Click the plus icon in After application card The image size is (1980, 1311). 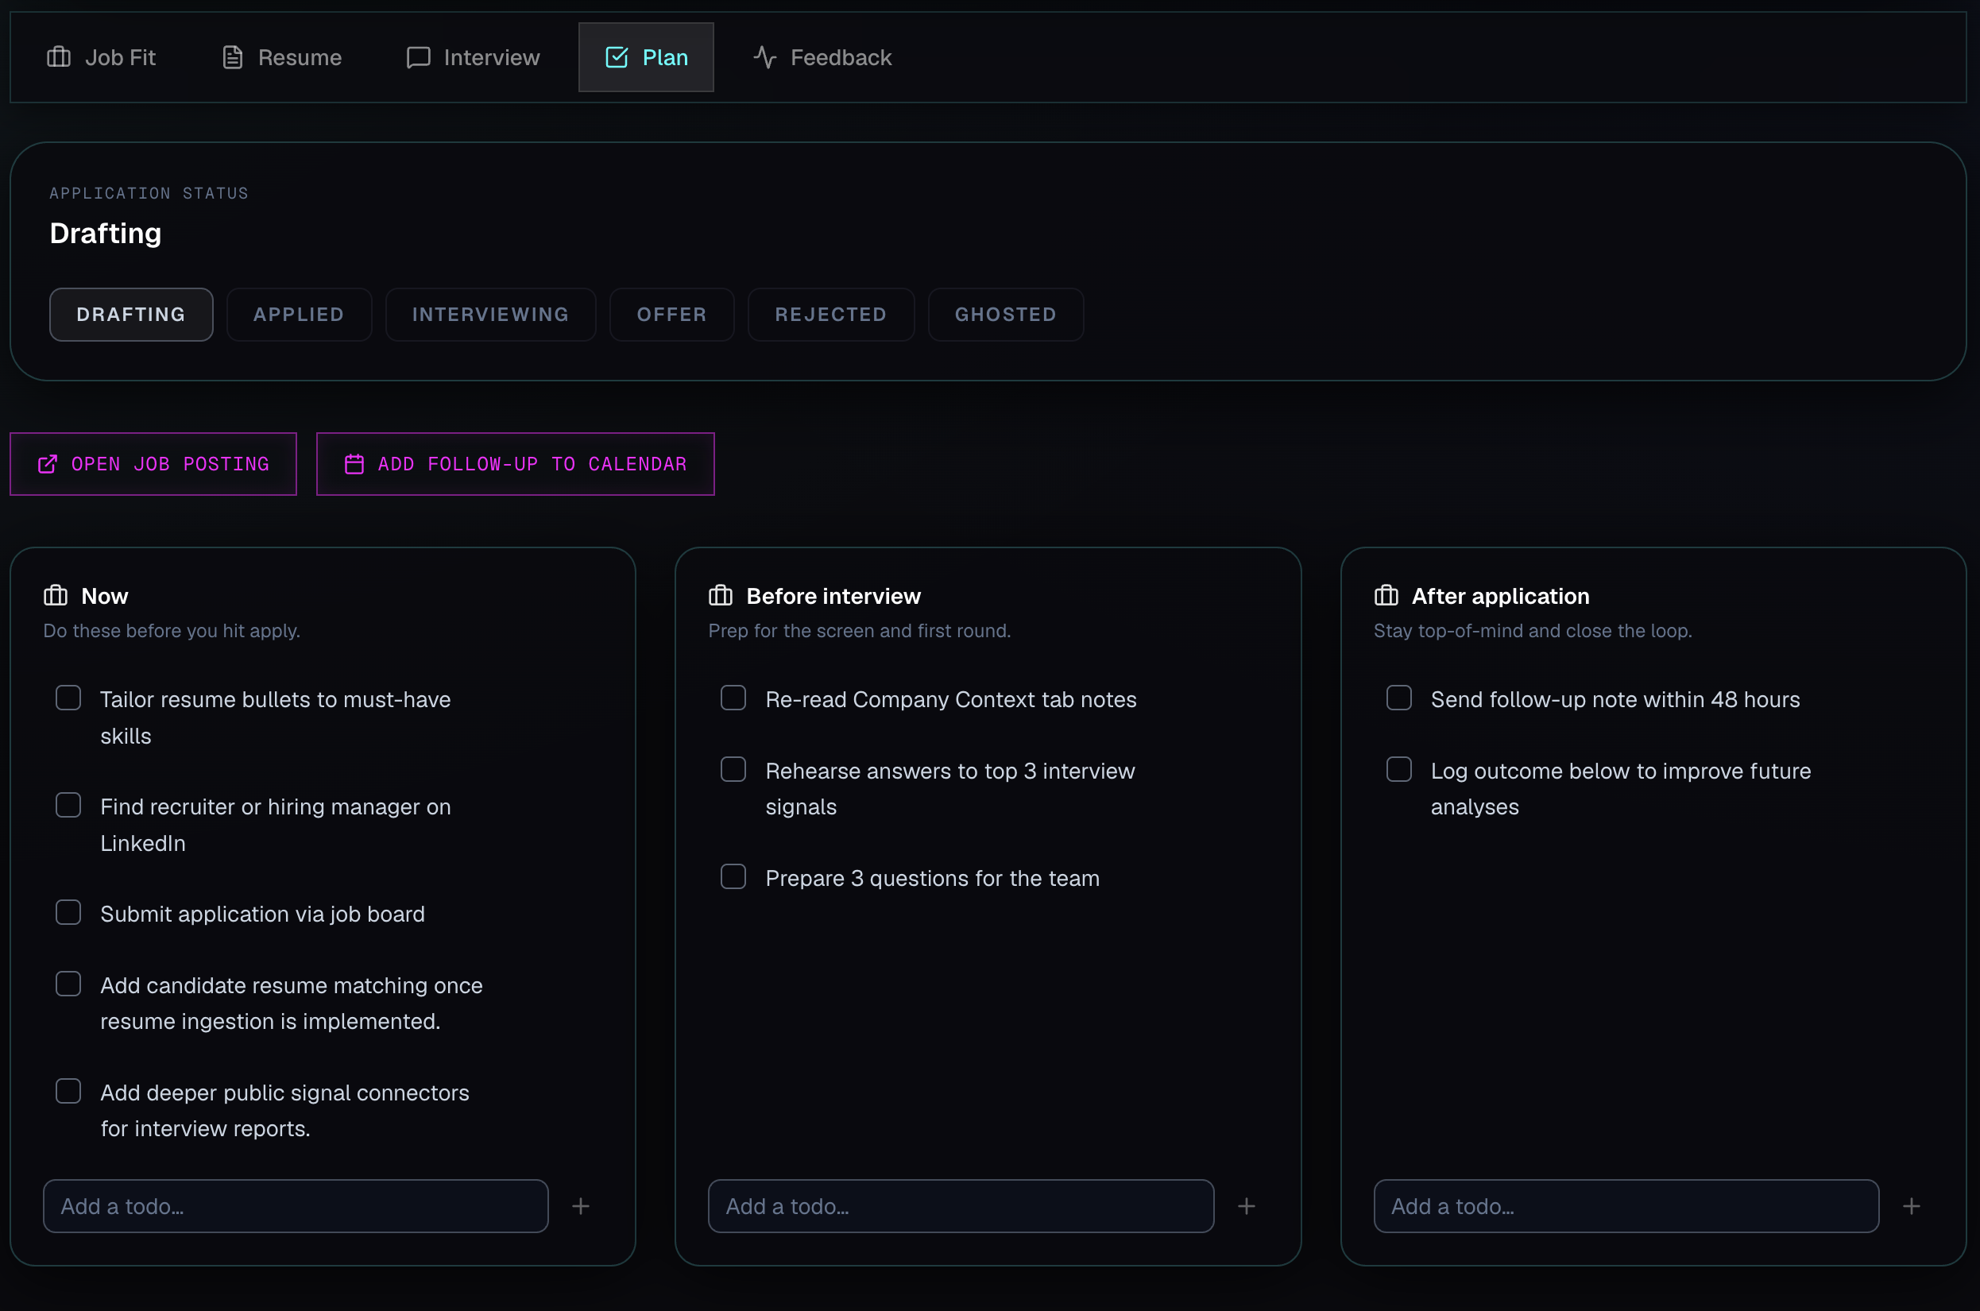point(1912,1205)
